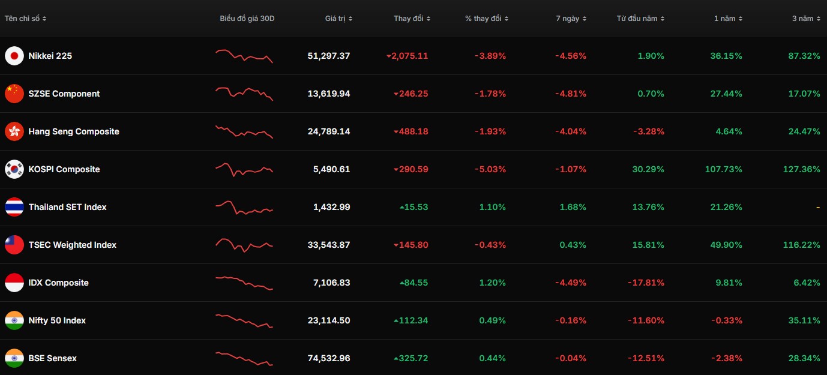Screen dimensions: 827x375
Task: Click IDX Composite percent change 1.20%
Action: pos(493,283)
